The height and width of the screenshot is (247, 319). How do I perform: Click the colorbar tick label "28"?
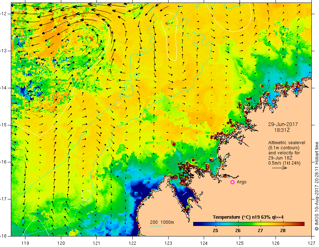[283, 231]
